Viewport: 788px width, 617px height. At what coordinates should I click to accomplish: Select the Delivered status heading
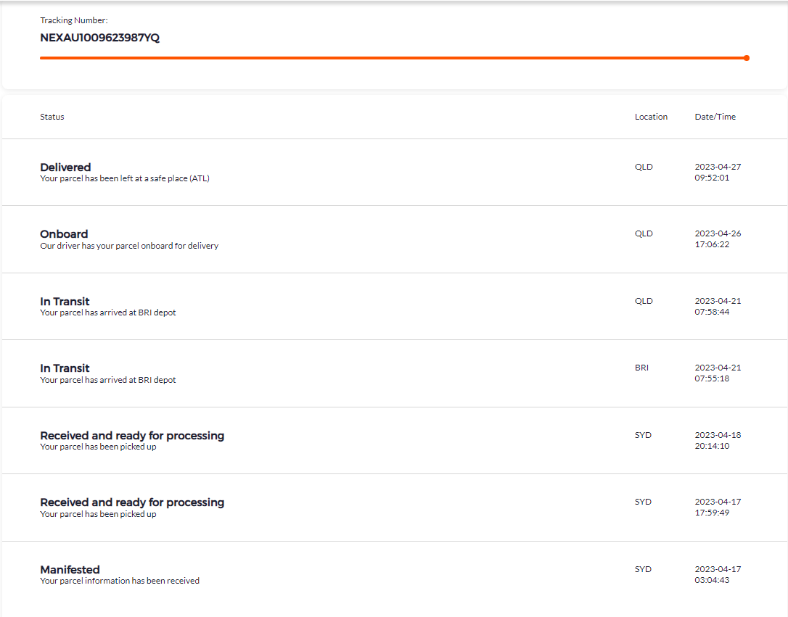[65, 167]
